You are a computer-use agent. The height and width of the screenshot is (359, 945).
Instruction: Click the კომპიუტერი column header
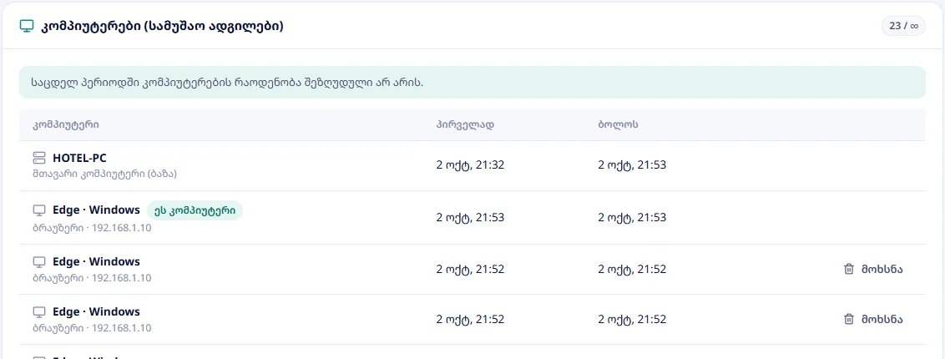(x=66, y=124)
